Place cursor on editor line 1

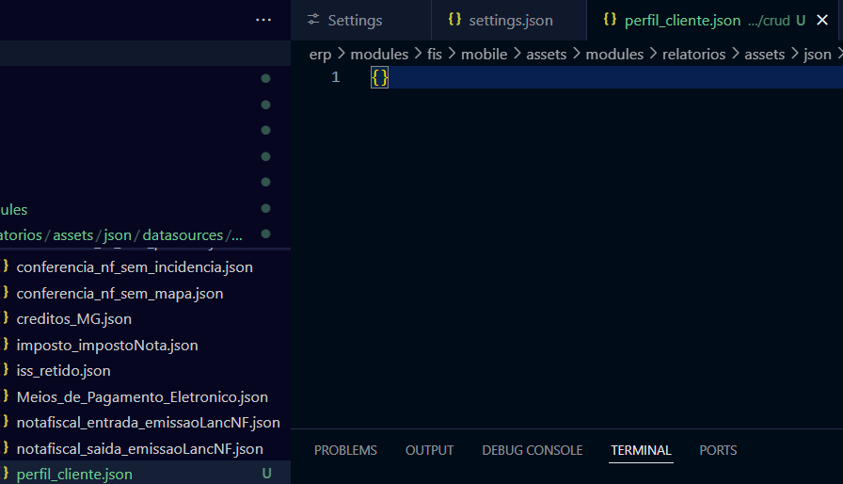[x=565, y=77]
